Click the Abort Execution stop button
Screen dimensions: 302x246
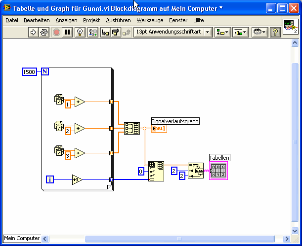pyautogui.click(x=56, y=32)
